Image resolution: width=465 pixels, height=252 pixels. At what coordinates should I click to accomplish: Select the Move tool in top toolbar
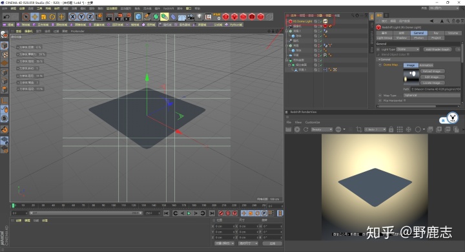35,17
